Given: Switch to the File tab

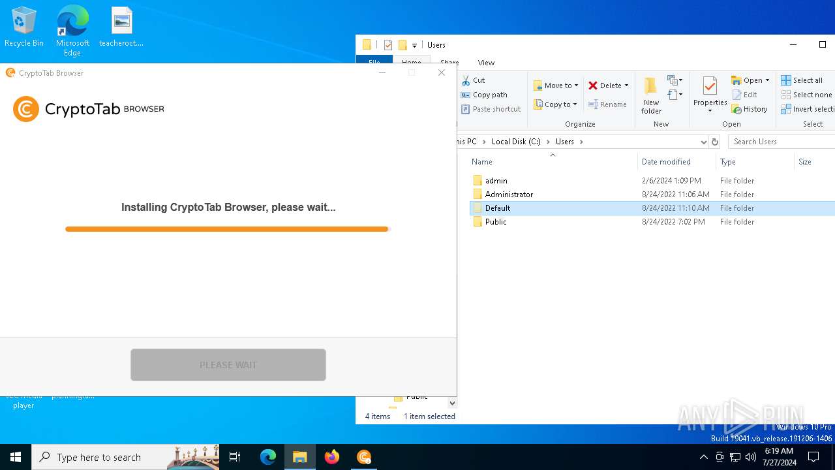Looking at the screenshot, I should pyautogui.click(x=374, y=63).
